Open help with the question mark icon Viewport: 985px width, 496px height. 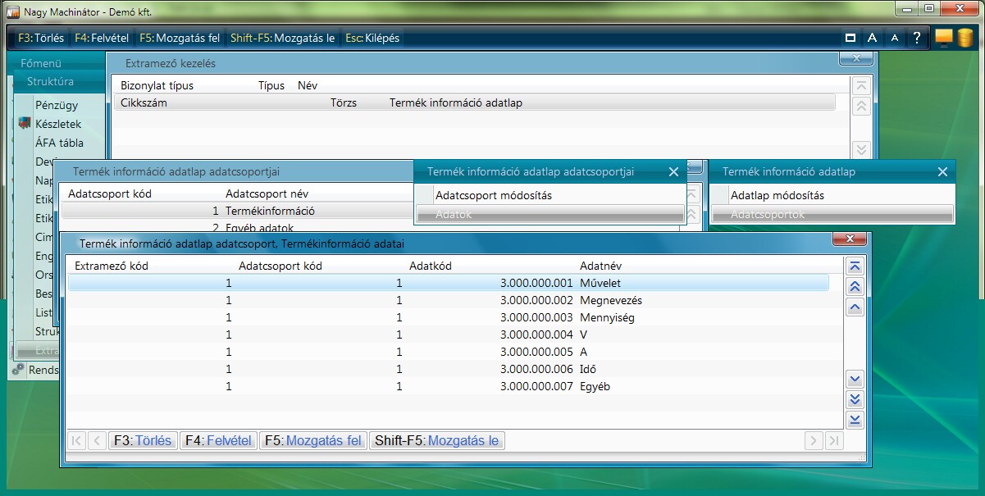pos(917,38)
